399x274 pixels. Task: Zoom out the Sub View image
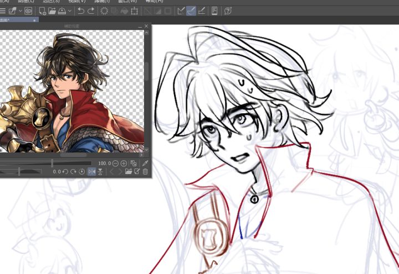tap(115, 164)
